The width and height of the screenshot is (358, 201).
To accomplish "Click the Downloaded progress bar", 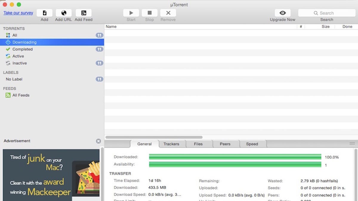I will [235, 157].
